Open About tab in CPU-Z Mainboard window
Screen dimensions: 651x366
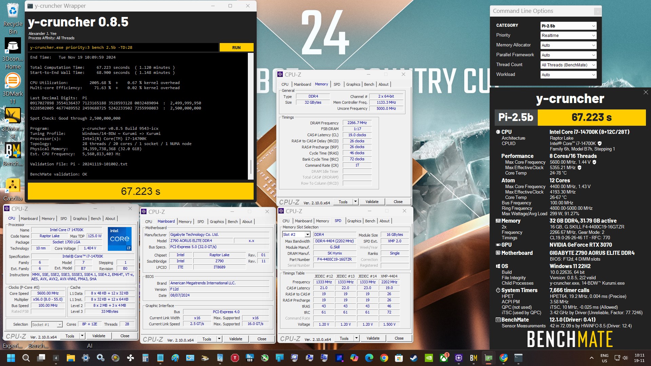(x=247, y=222)
